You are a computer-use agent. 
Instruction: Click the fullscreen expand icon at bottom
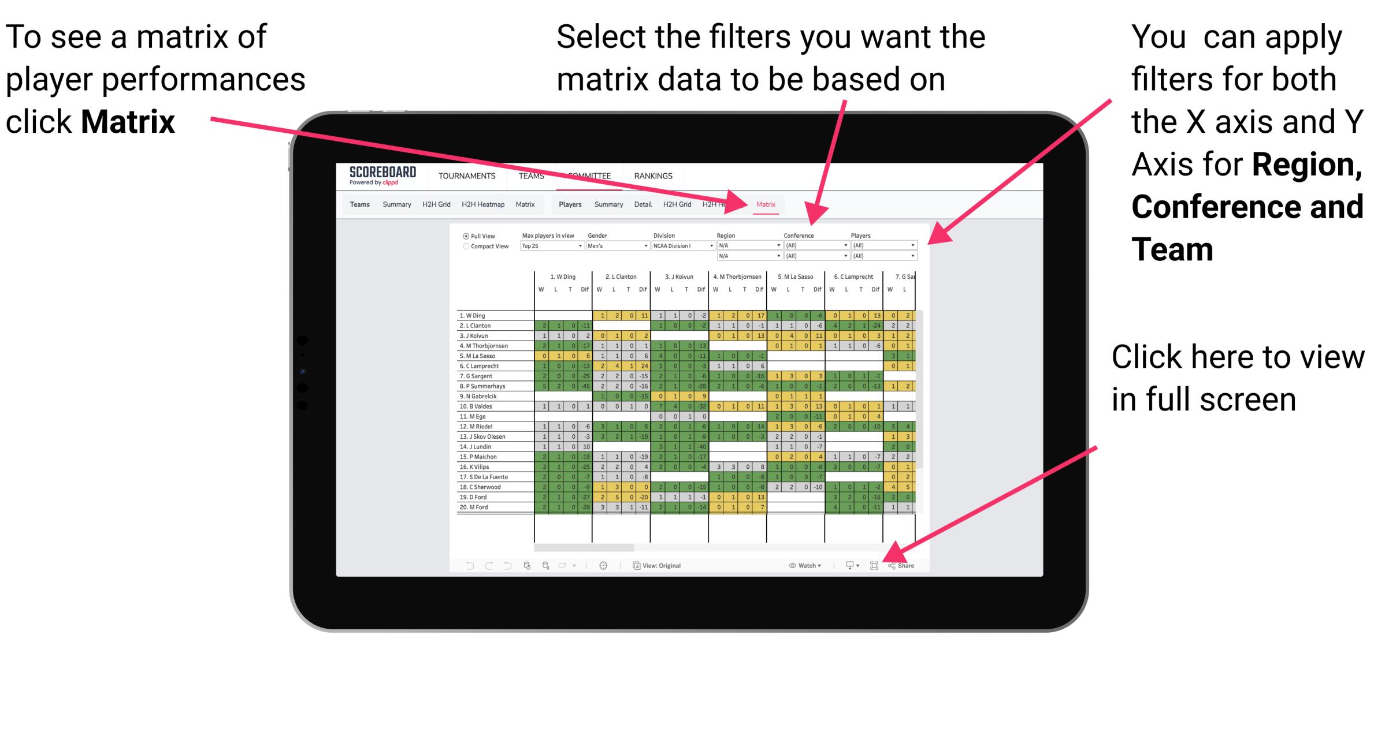(875, 565)
